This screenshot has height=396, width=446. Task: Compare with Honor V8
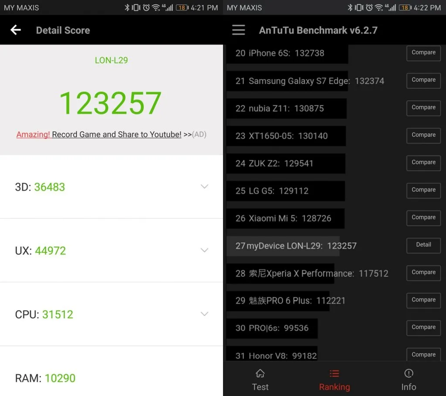(x=423, y=355)
